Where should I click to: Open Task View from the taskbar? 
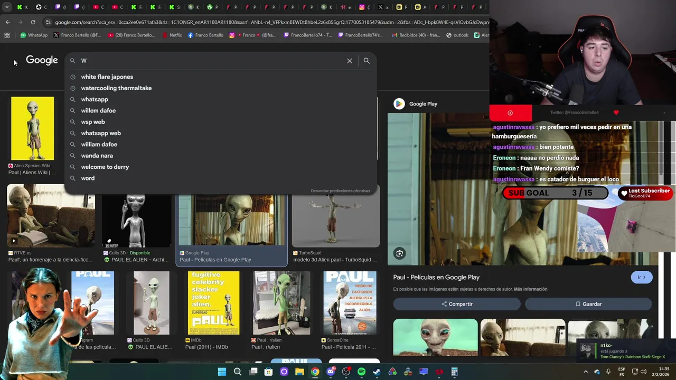(x=253, y=372)
